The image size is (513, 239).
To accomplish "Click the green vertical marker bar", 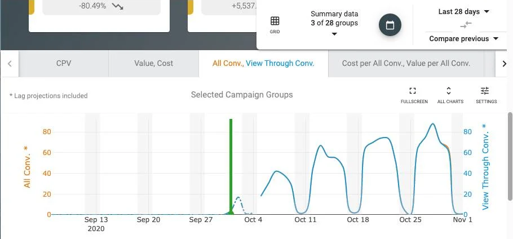I will (x=231, y=166).
